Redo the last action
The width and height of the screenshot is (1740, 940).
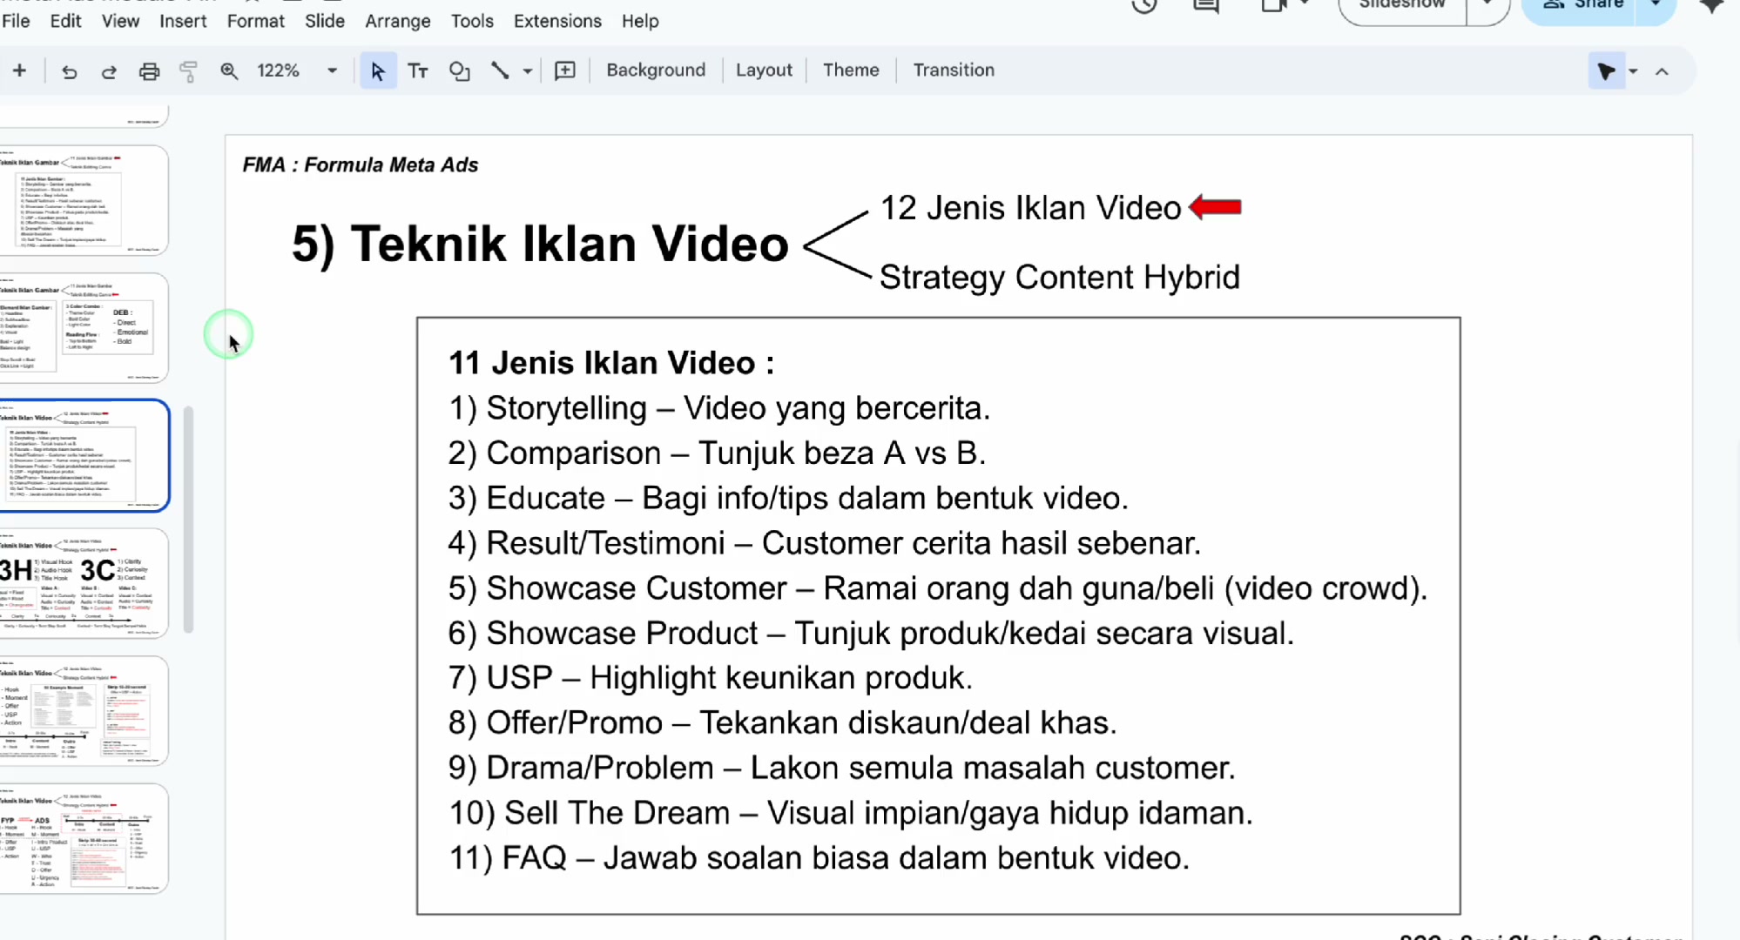[109, 71]
